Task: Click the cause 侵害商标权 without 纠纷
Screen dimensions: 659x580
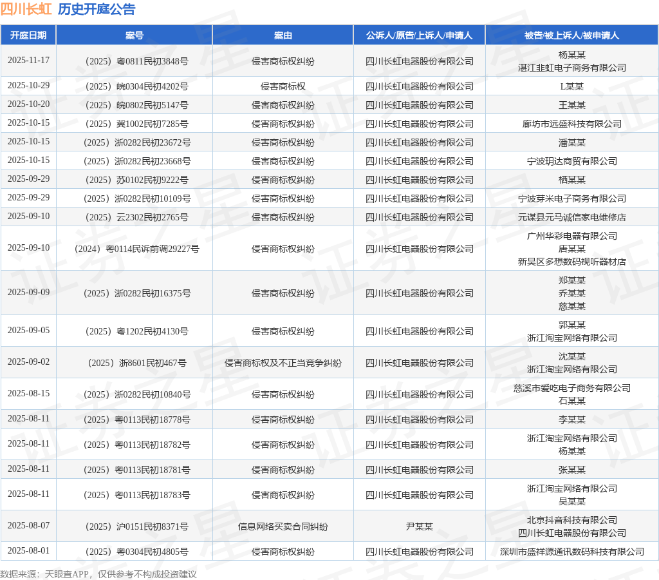Action: coord(283,87)
